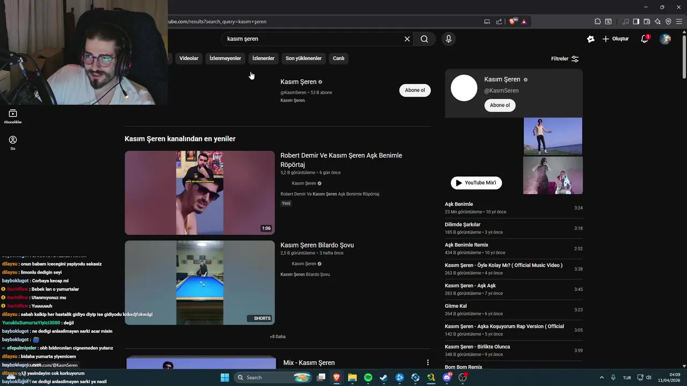Open the Filtreler filter options

tap(565, 58)
